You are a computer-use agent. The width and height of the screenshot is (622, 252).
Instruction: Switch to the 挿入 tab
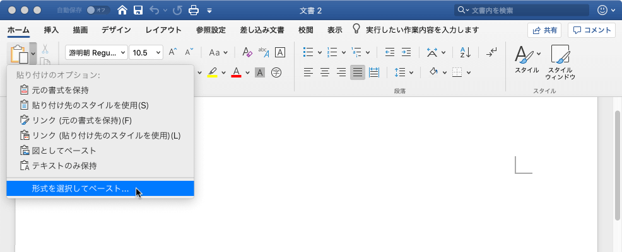coord(51,30)
